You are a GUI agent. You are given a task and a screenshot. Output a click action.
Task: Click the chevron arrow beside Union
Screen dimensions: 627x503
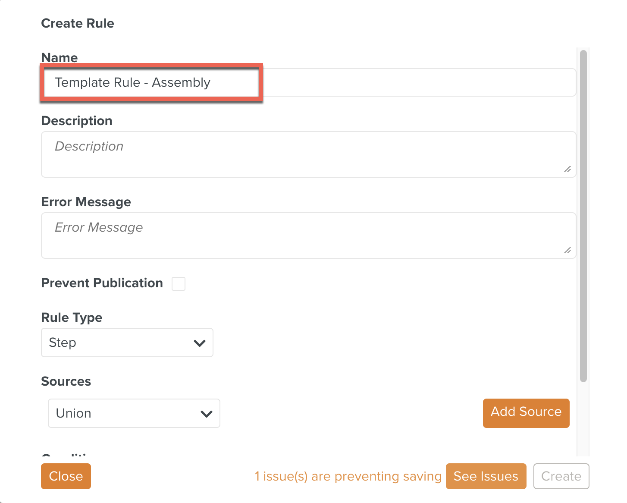click(x=207, y=414)
